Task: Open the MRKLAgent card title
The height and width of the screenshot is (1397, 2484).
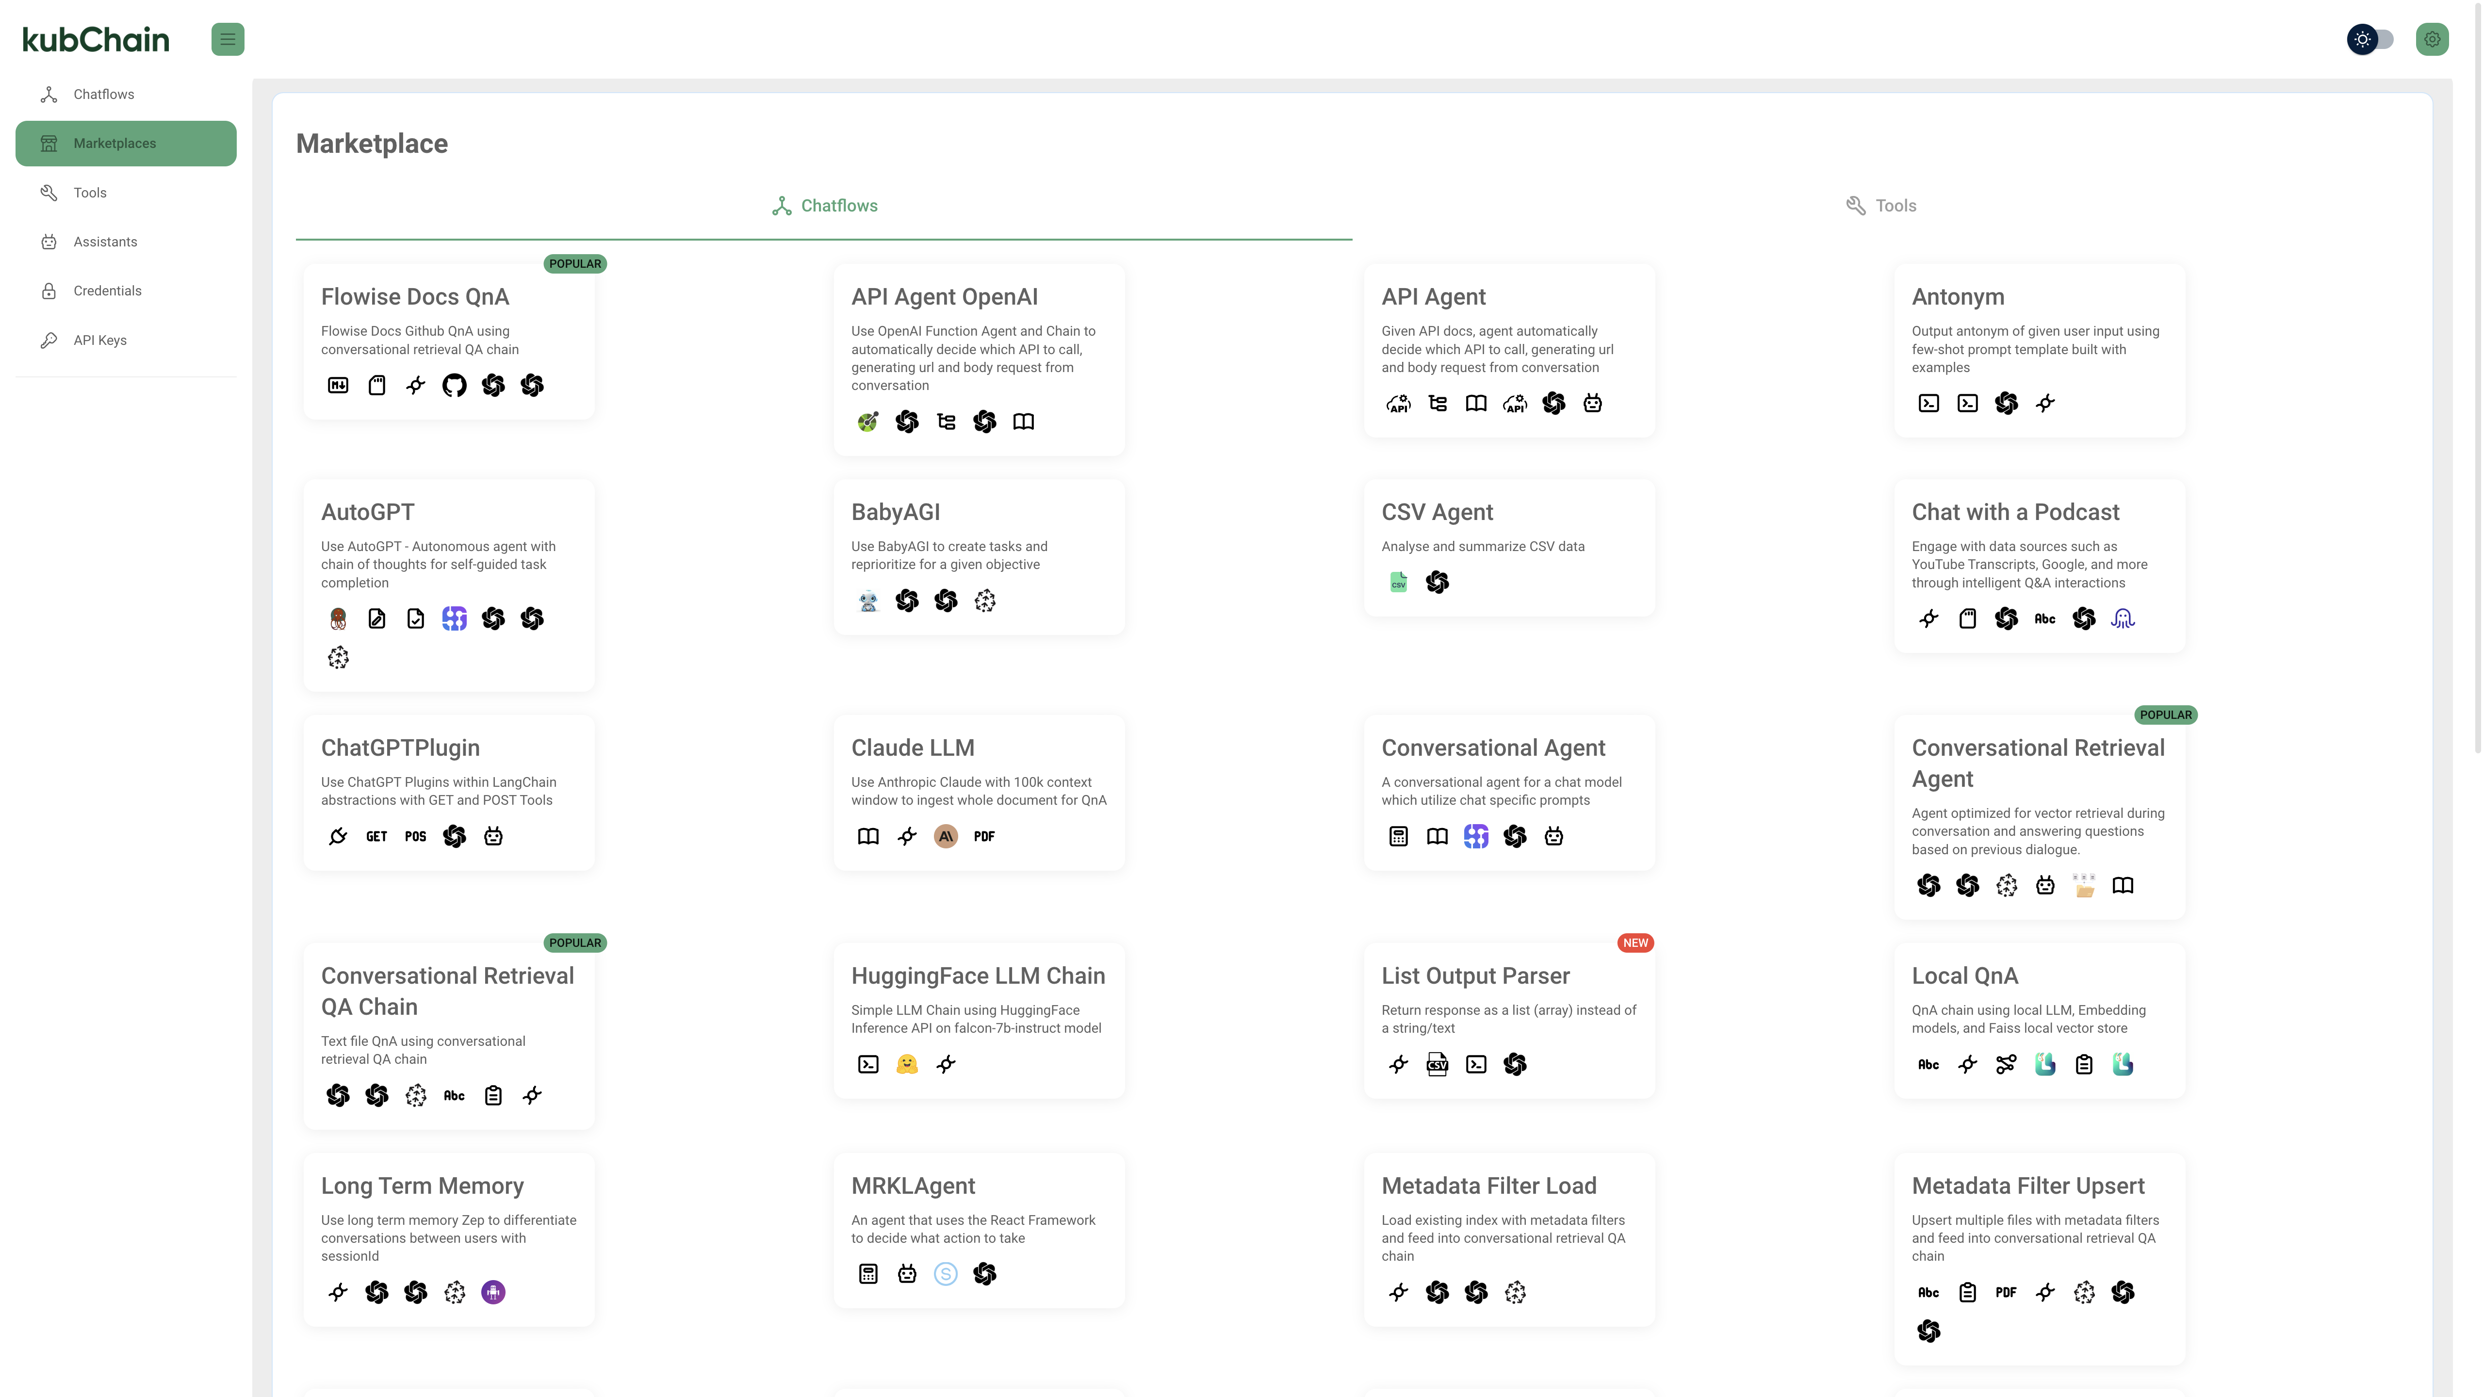Action: coord(912,1186)
